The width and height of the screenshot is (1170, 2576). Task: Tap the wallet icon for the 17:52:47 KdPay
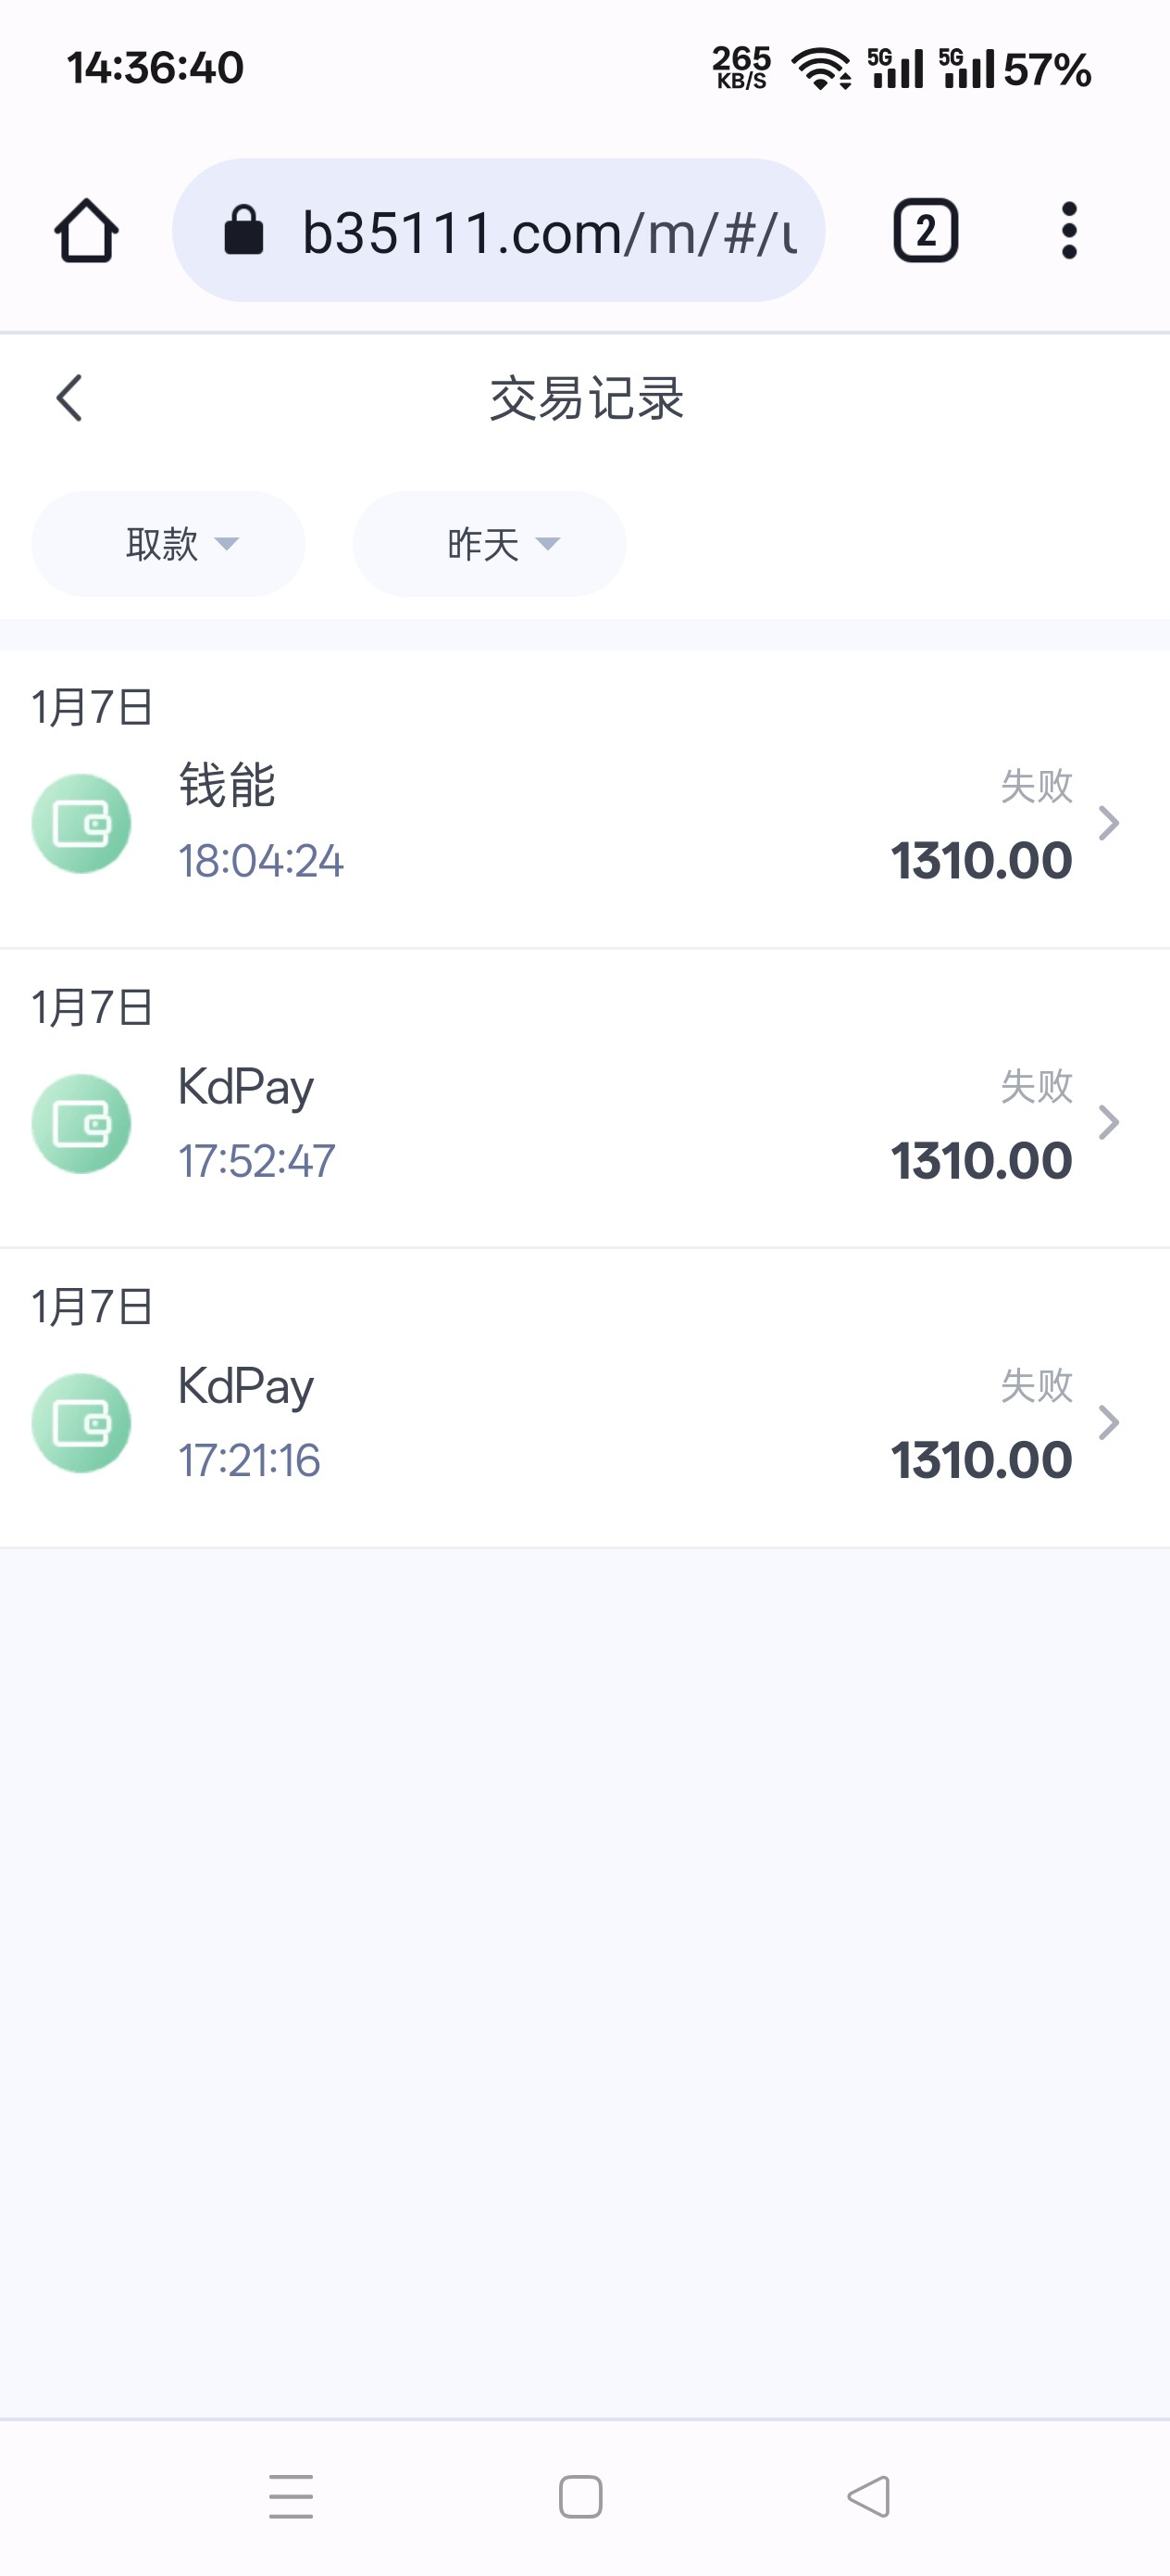[x=82, y=1123]
